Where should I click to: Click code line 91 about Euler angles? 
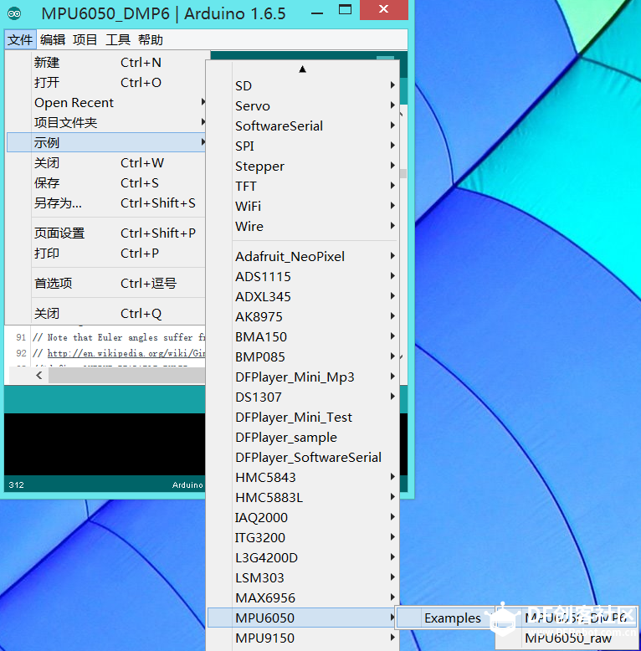119,337
